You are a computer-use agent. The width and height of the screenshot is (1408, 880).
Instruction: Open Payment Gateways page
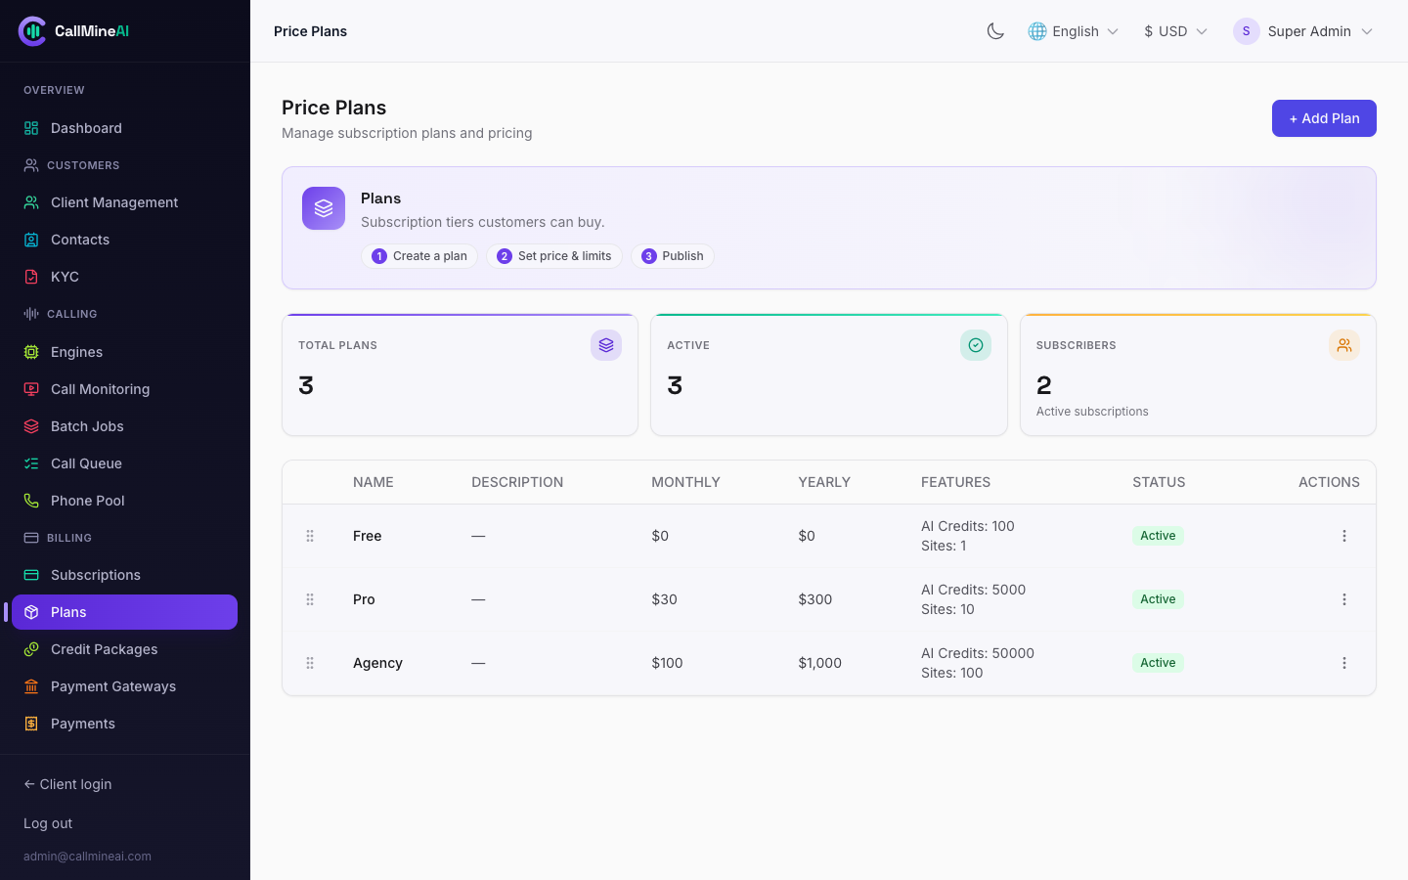[x=125, y=686]
